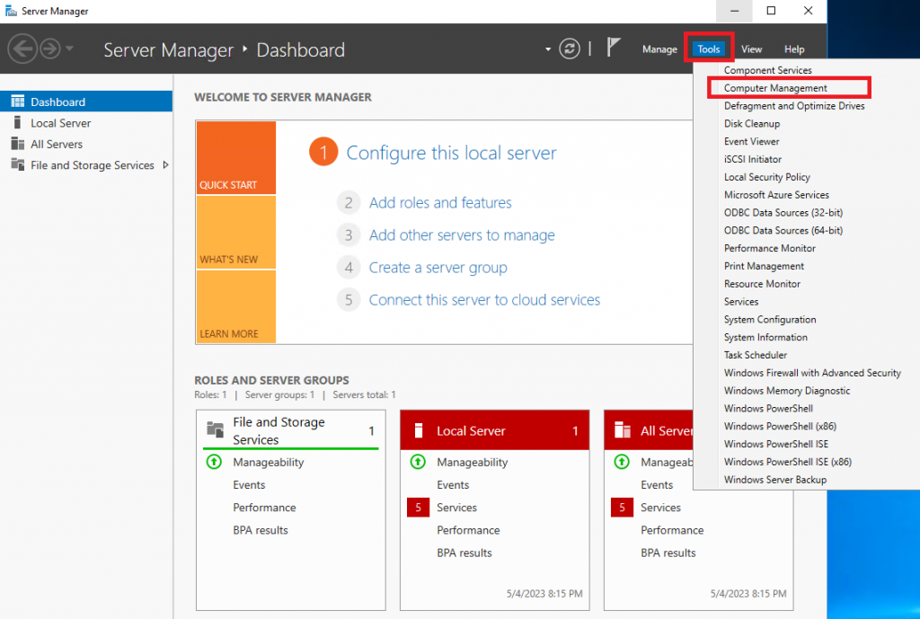
Task: Click File and Storage Manageability green status icon
Action: click(214, 462)
